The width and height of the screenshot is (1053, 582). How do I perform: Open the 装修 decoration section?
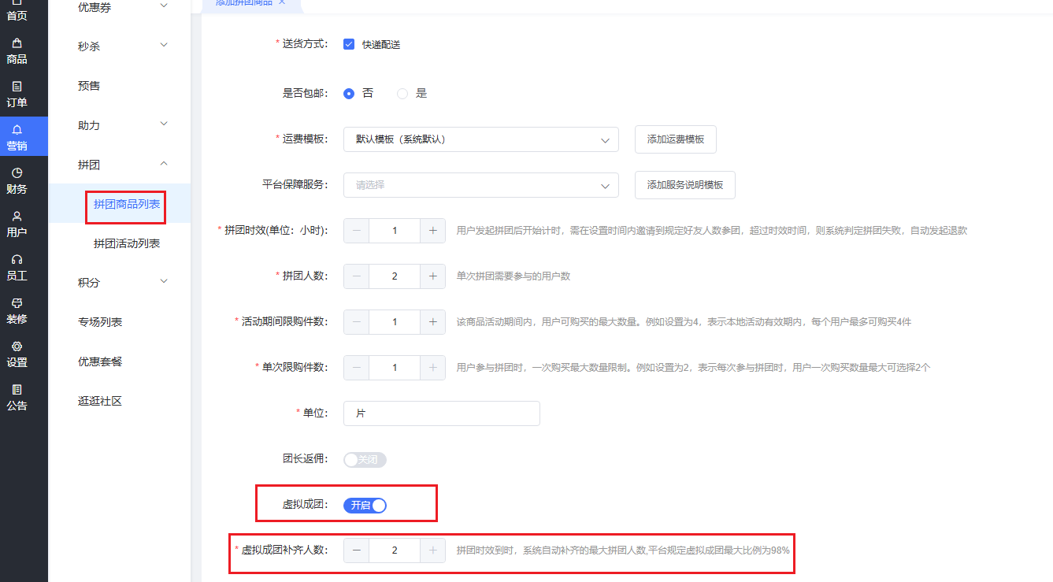(x=17, y=310)
